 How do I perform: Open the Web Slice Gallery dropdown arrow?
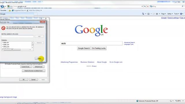(41, 10)
